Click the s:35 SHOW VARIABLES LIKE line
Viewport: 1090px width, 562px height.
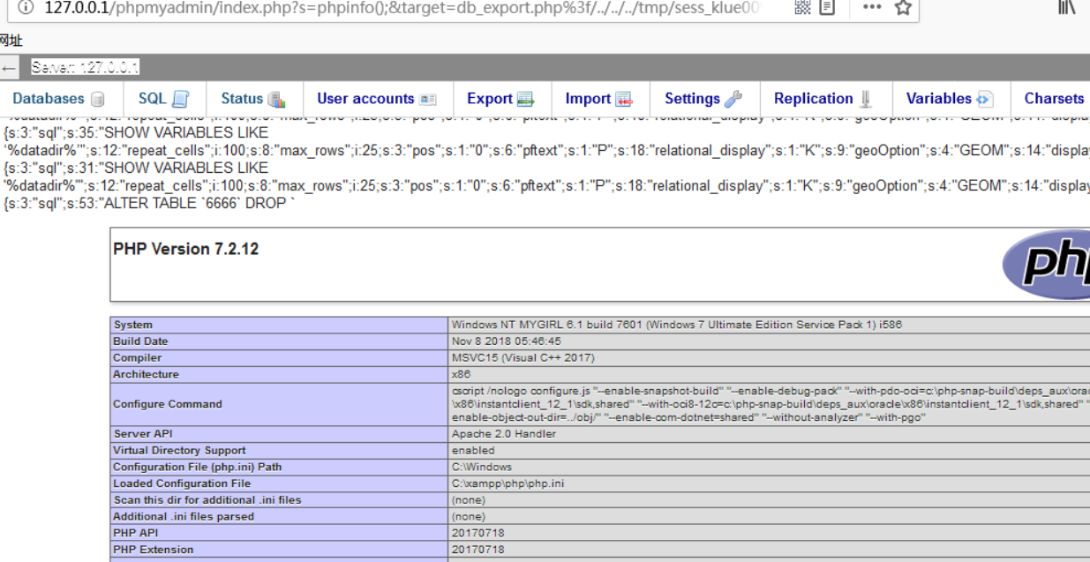136,132
